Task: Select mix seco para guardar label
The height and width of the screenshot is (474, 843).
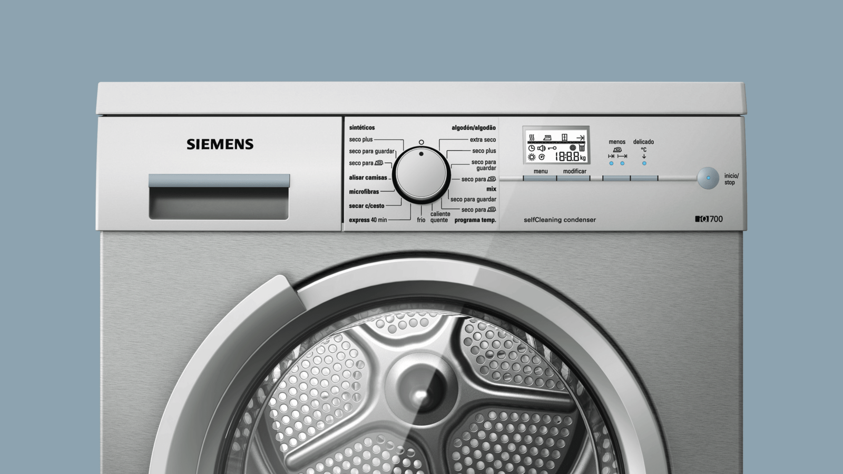Action: click(x=473, y=200)
